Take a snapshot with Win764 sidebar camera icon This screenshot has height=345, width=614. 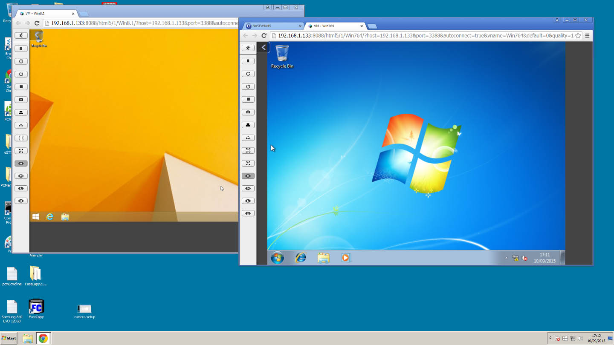pyautogui.click(x=248, y=112)
